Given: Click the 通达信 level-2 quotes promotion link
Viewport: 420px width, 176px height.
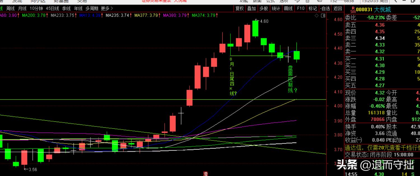Looking at the screenshot, I should coord(382,148).
